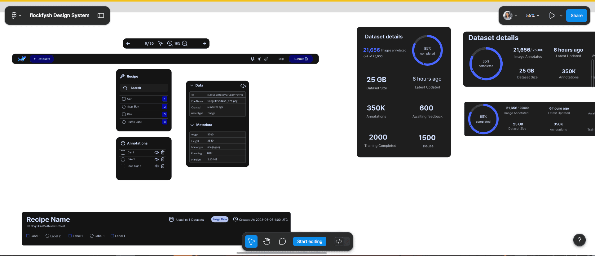Select the Move cursor tool
Screen dimensions: 595x256
(x=251, y=241)
